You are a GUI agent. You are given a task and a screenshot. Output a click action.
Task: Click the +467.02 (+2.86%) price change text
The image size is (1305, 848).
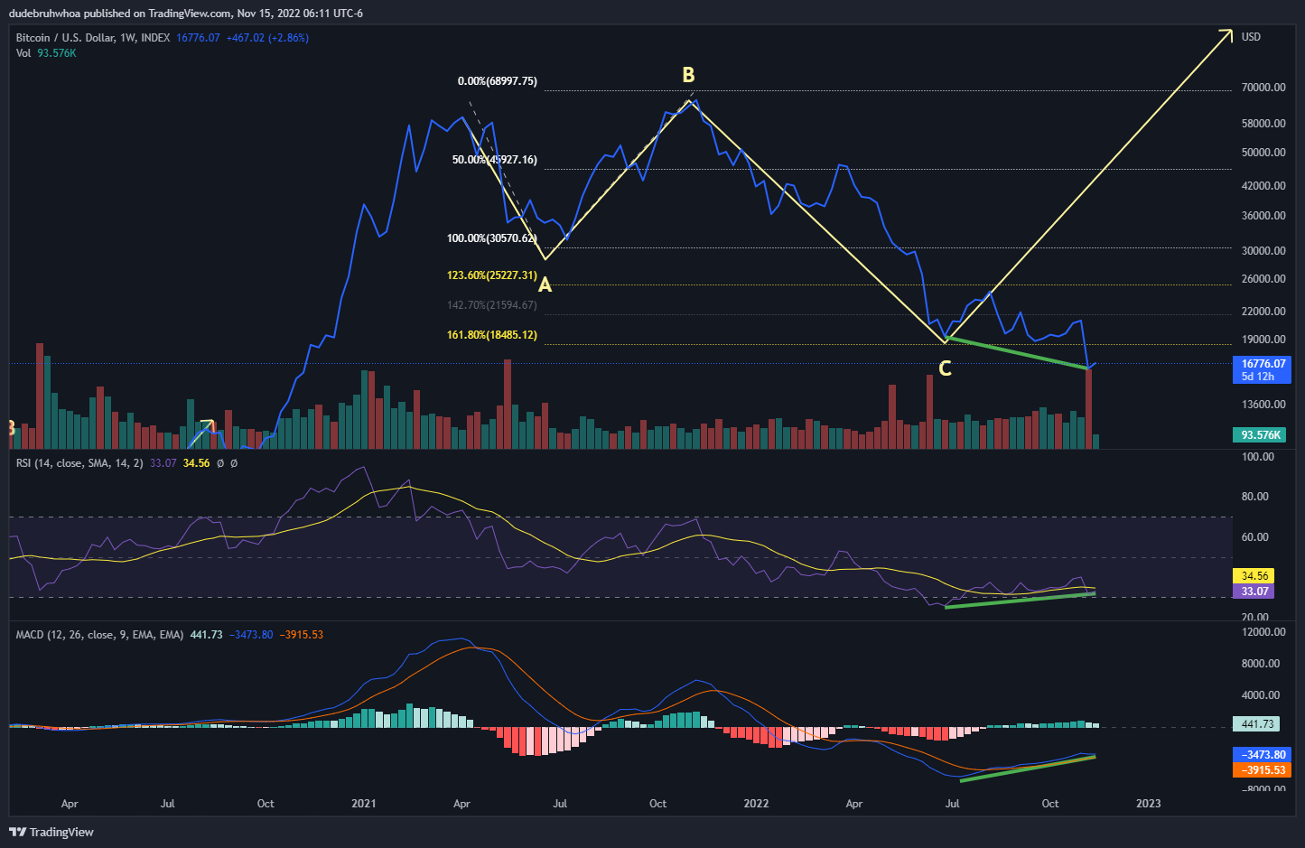click(267, 38)
